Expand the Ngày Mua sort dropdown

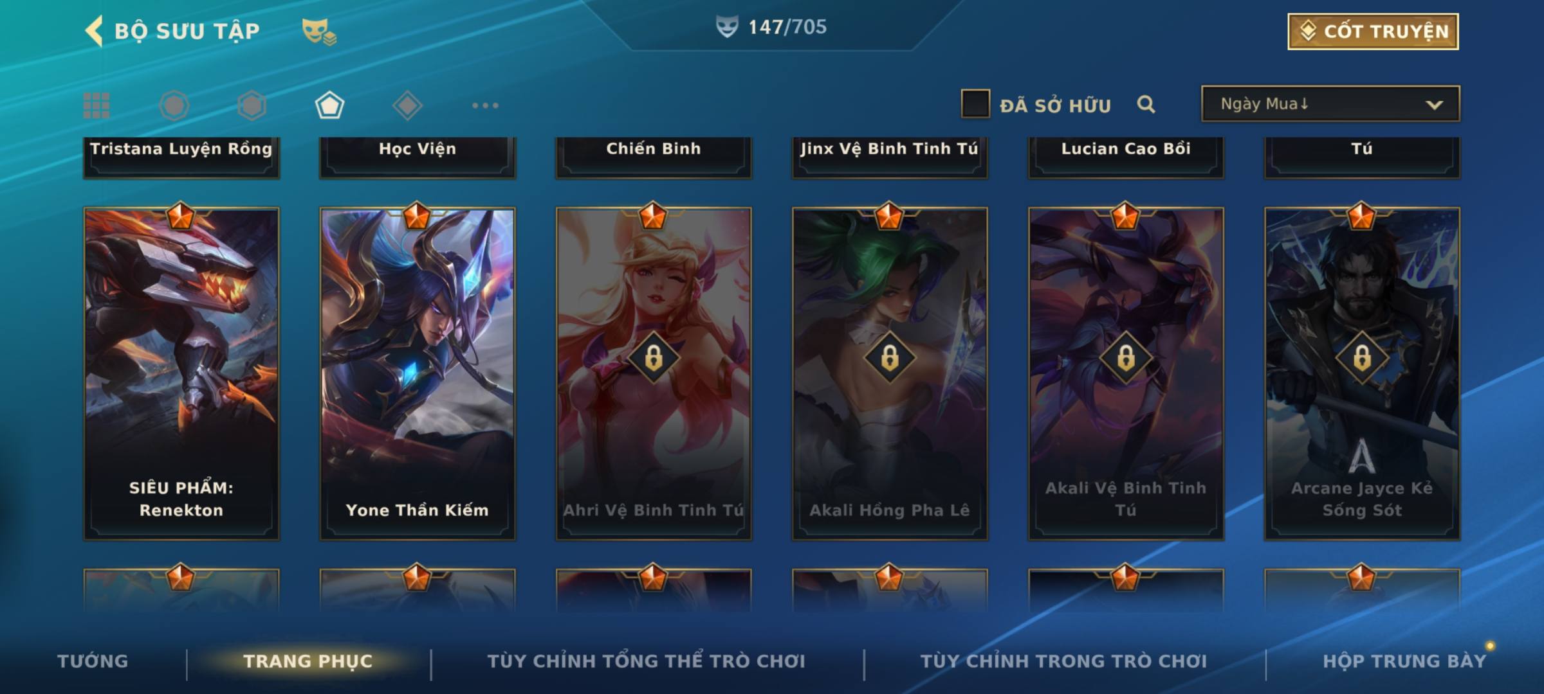pyautogui.click(x=1330, y=103)
